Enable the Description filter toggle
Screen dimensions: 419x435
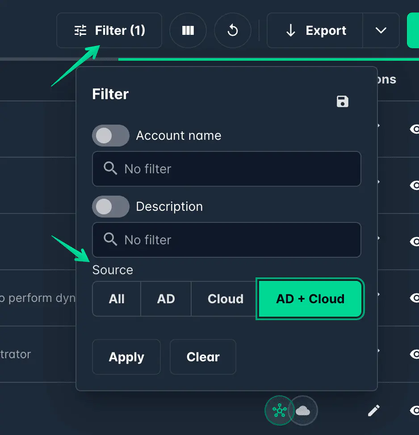point(111,206)
